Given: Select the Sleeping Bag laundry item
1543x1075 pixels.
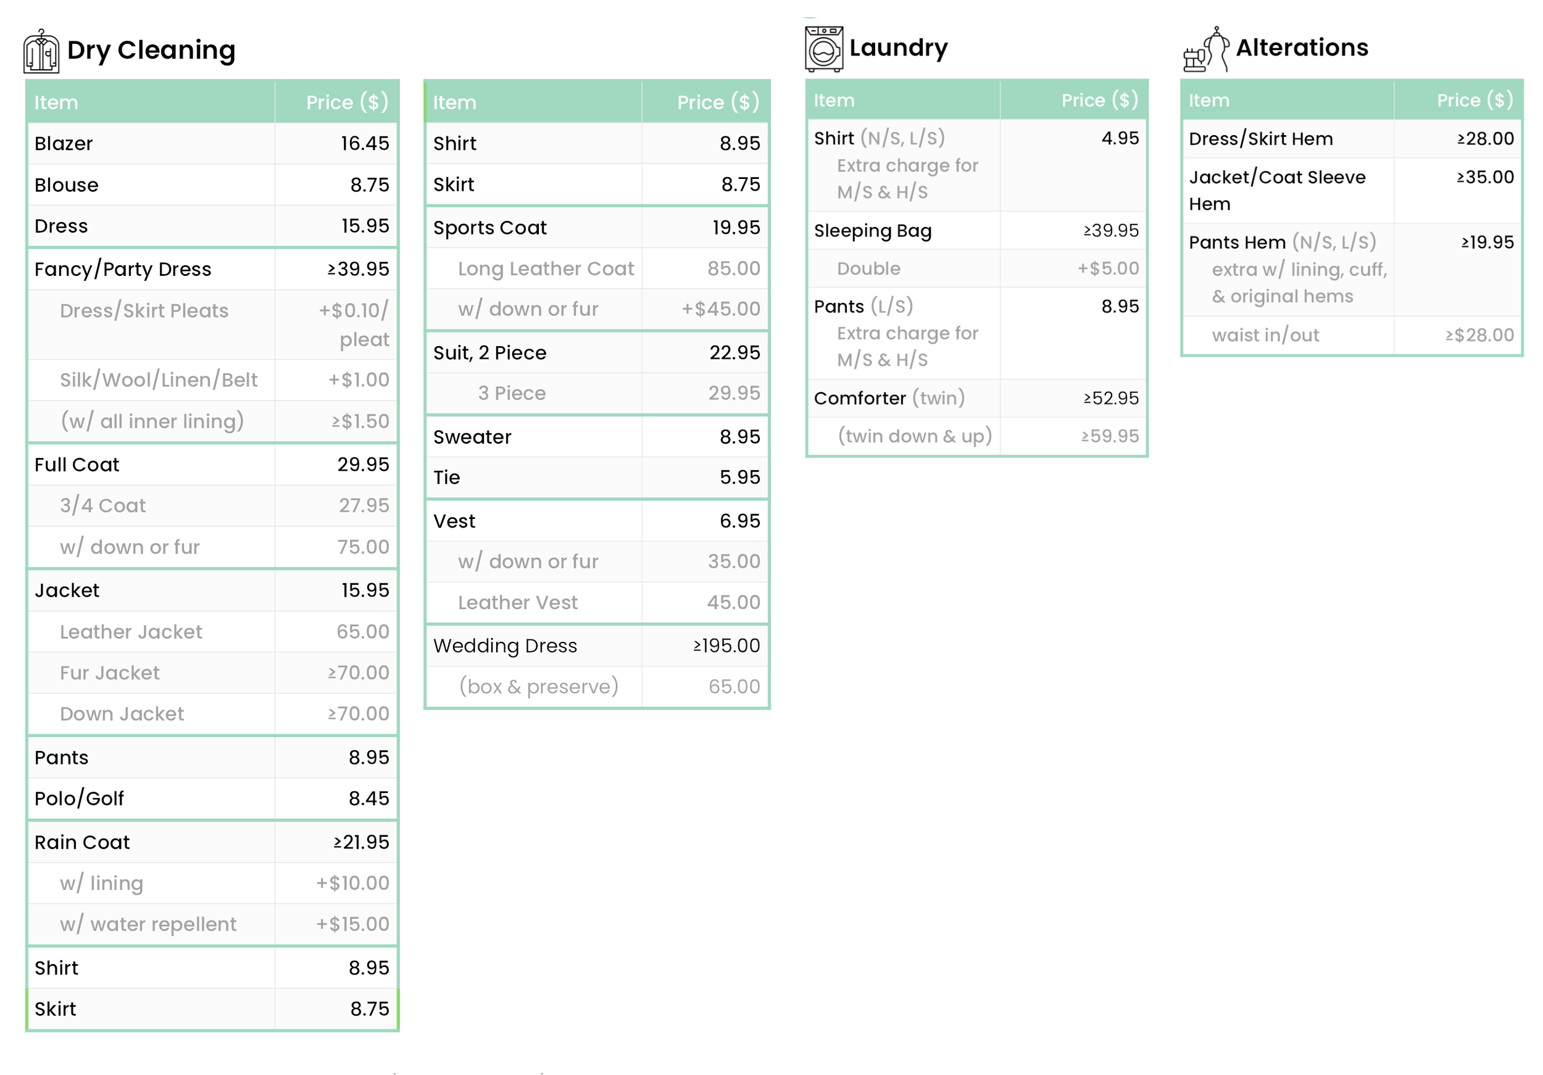Looking at the screenshot, I should point(872,230).
